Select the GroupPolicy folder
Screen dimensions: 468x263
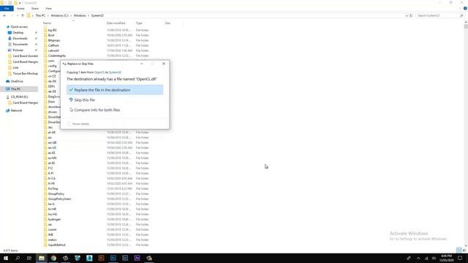[x=56, y=194]
